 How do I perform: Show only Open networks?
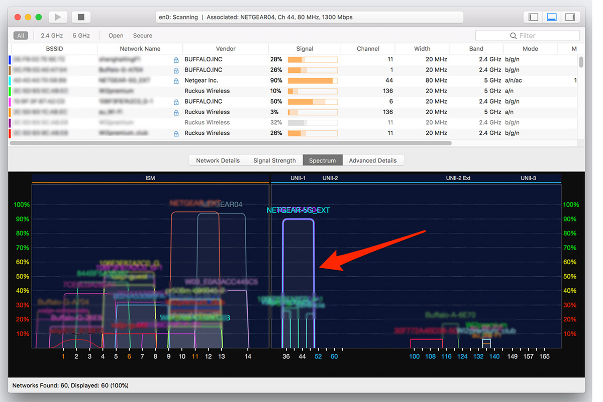click(x=116, y=36)
